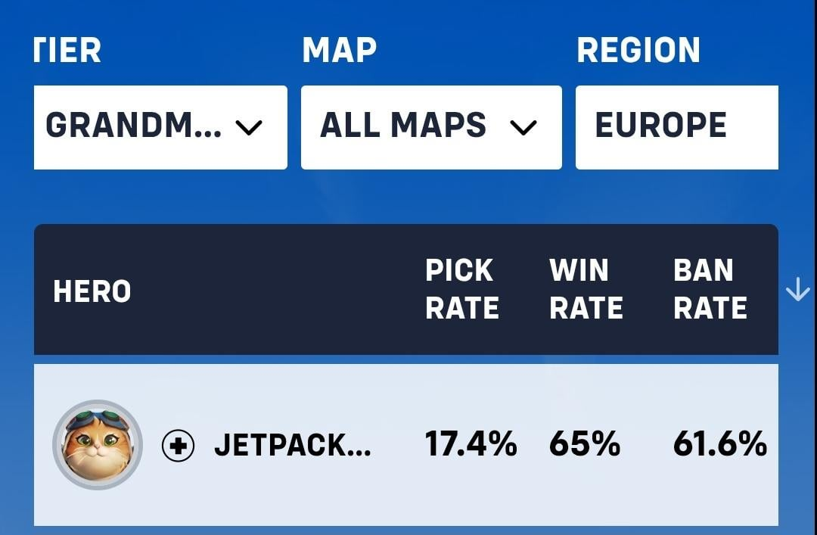The width and height of the screenshot is (817, 535).
Task: Click the support role plus icon
Action: [179, 446]
